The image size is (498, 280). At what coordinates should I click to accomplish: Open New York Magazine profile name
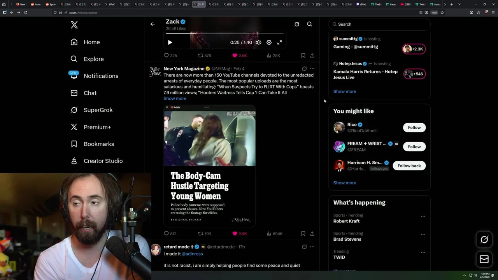point(184,69)
